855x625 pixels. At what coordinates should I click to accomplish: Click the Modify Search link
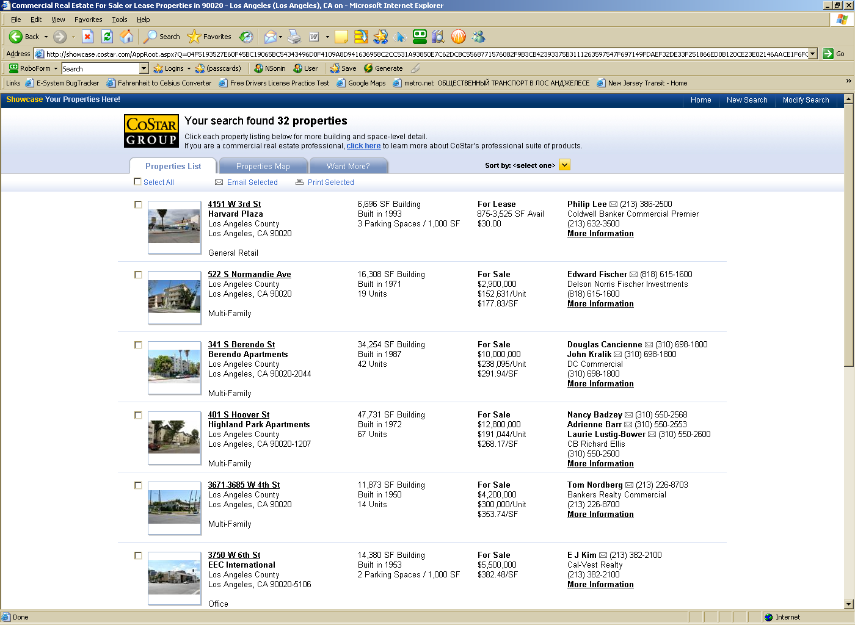(x=806, y=100)
